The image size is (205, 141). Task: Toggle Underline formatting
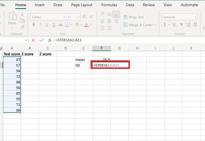tap(47, 25)
